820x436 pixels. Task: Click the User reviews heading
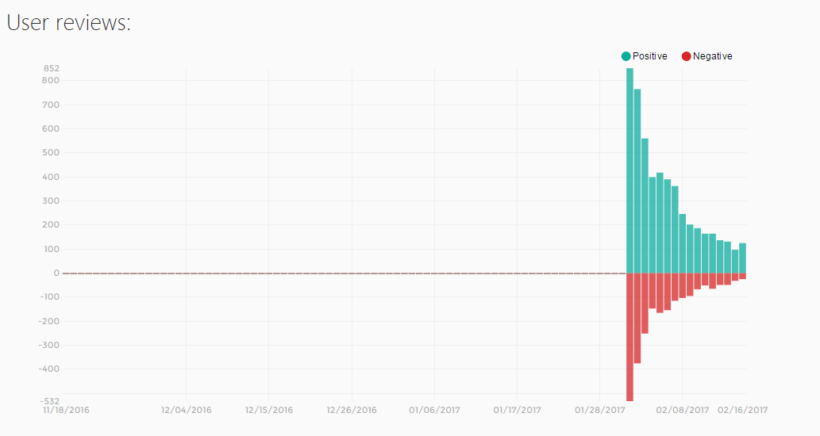[68, 22]
